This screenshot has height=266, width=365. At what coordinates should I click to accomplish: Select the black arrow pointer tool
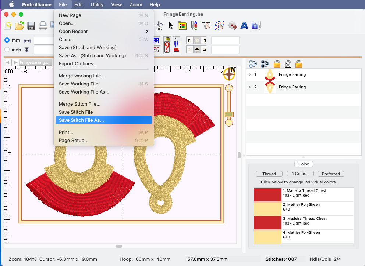[x=171, y=25]
